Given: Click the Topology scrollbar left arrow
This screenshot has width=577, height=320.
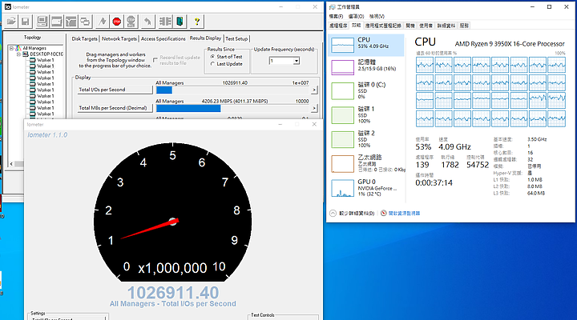Looking at the screenshot, I should click(x=11, y=164).
